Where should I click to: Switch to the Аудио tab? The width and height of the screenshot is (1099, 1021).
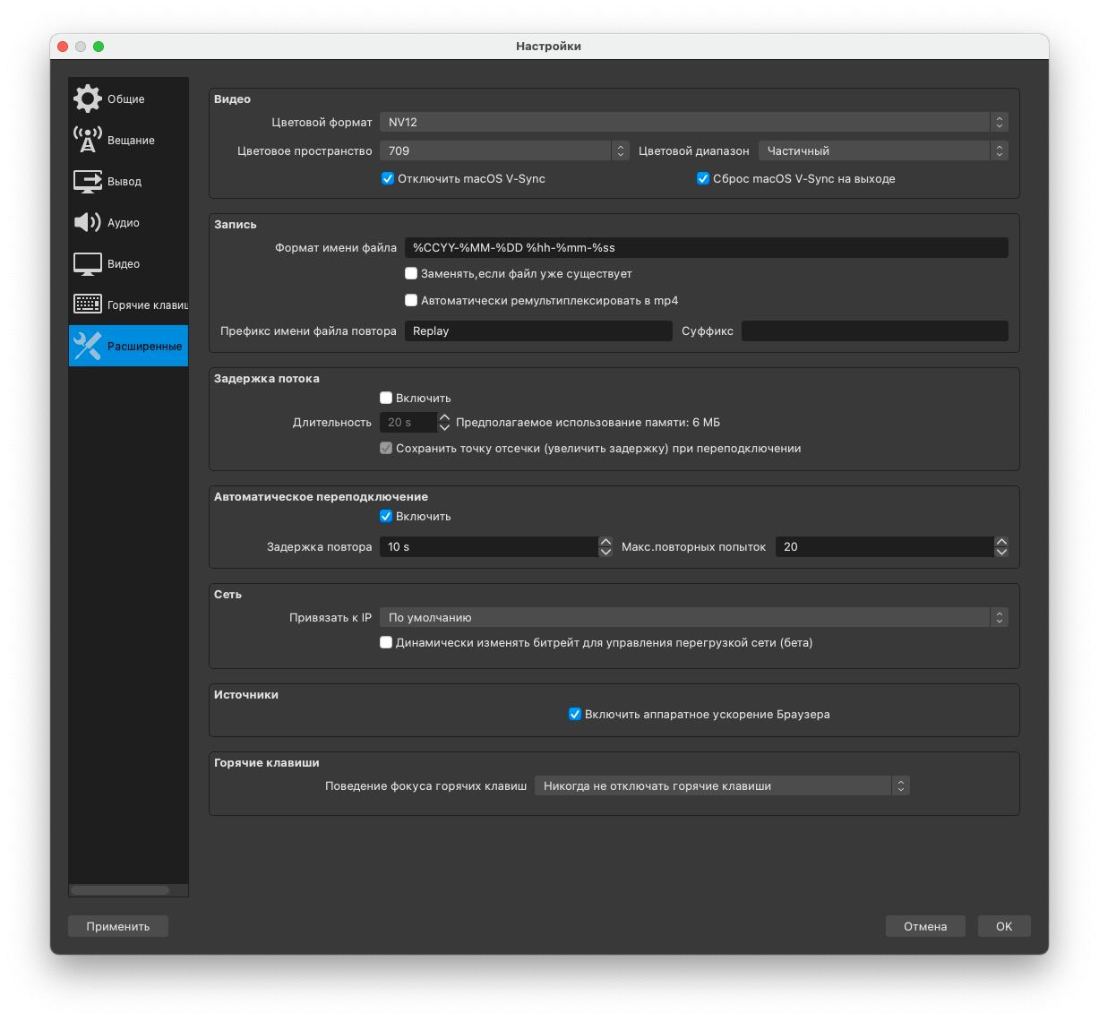[128, 222]
